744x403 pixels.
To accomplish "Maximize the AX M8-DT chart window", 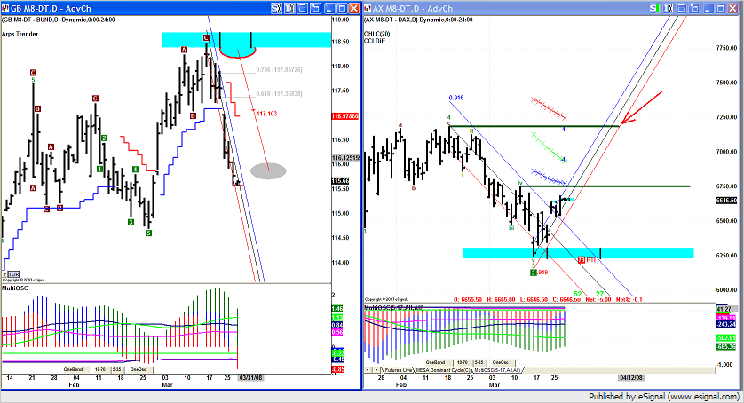I will point(719,7).
